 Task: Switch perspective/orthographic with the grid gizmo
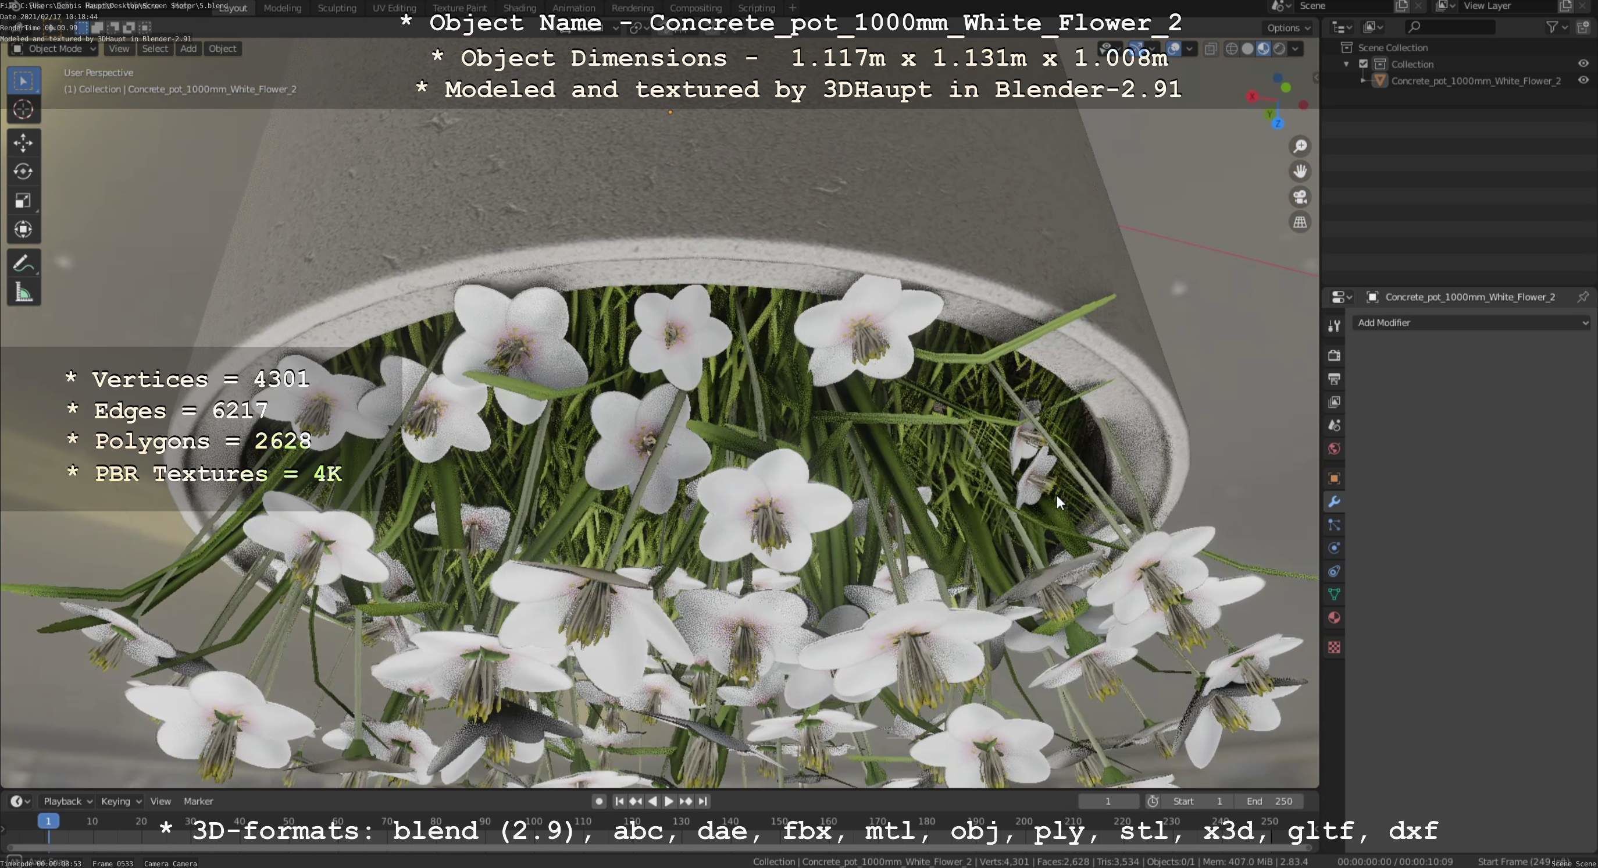[1300, 222]
